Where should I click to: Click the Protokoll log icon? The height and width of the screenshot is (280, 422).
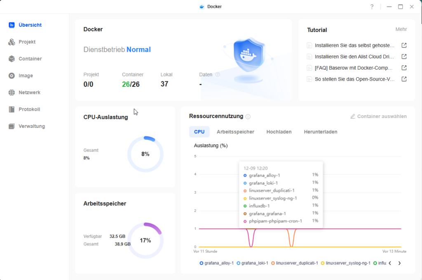(12, 109)
